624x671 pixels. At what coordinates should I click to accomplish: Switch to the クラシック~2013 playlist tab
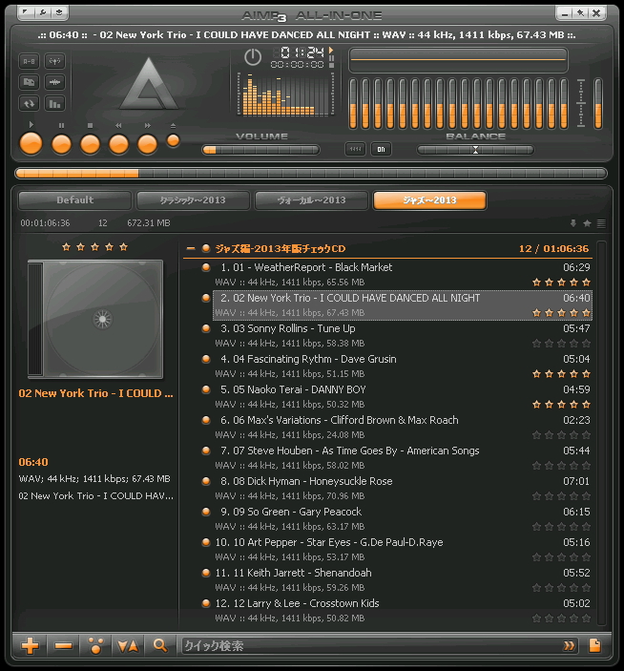(193, 200)
